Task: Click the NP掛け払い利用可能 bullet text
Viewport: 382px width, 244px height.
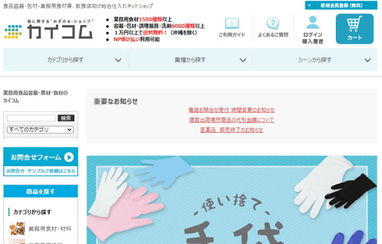Action: coord(137,39)
